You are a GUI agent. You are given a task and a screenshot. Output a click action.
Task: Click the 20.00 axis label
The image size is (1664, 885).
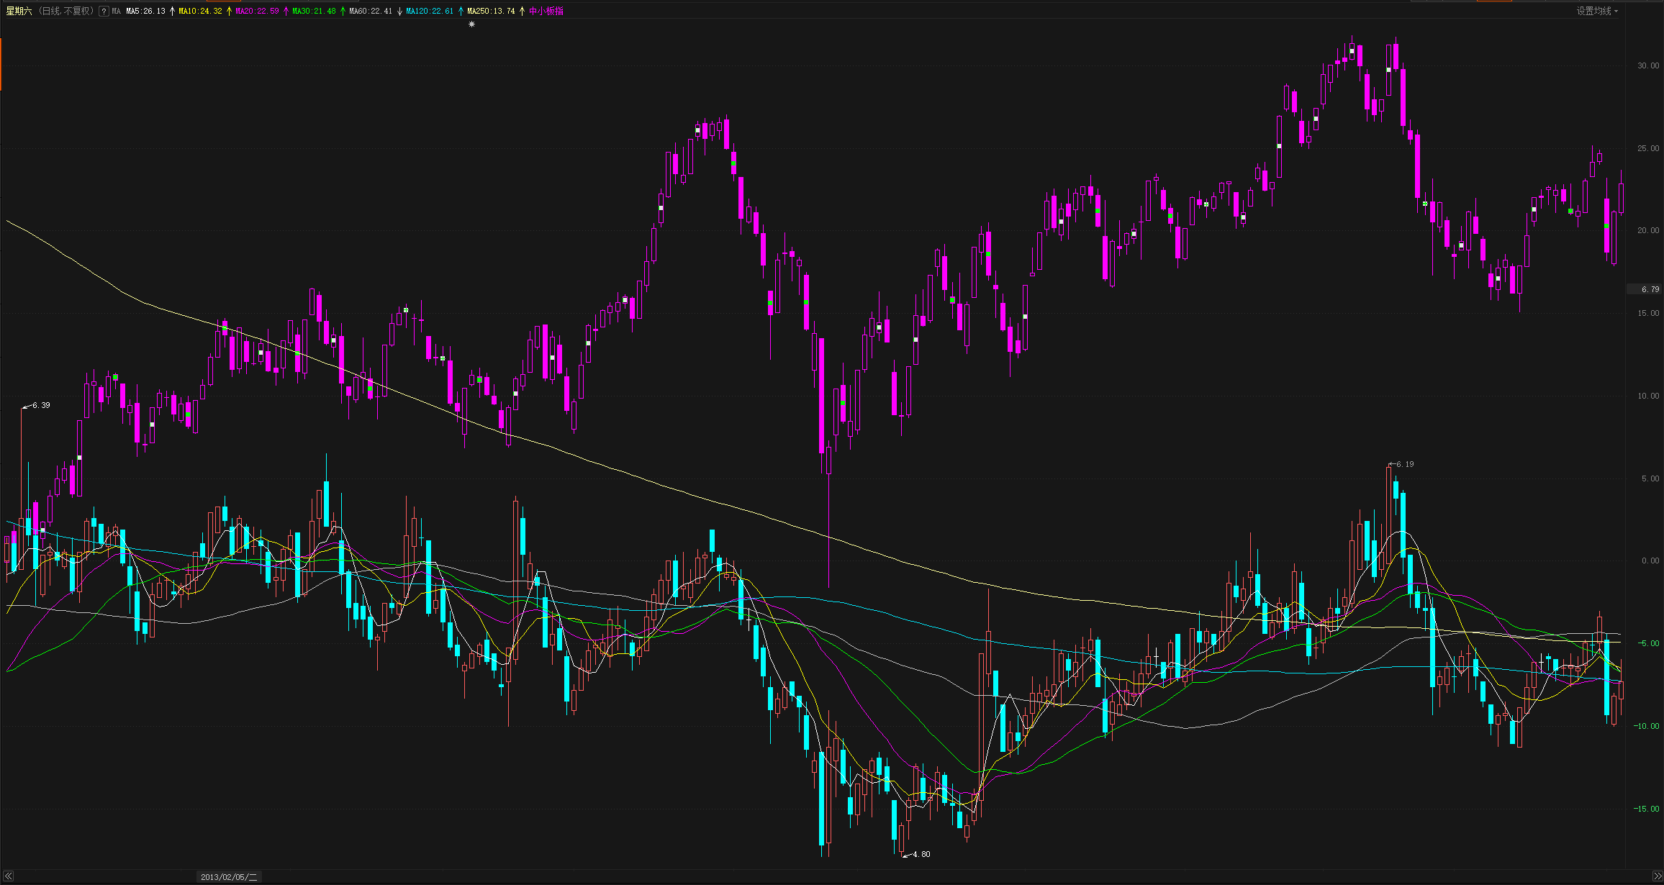tap(1648, 230)
